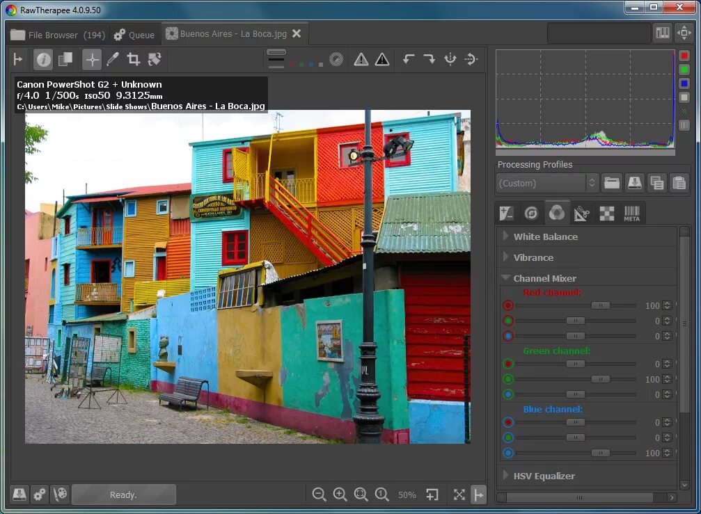701x514 pixels.
Task: Open the Queue tab
Action: pos(134,35)
